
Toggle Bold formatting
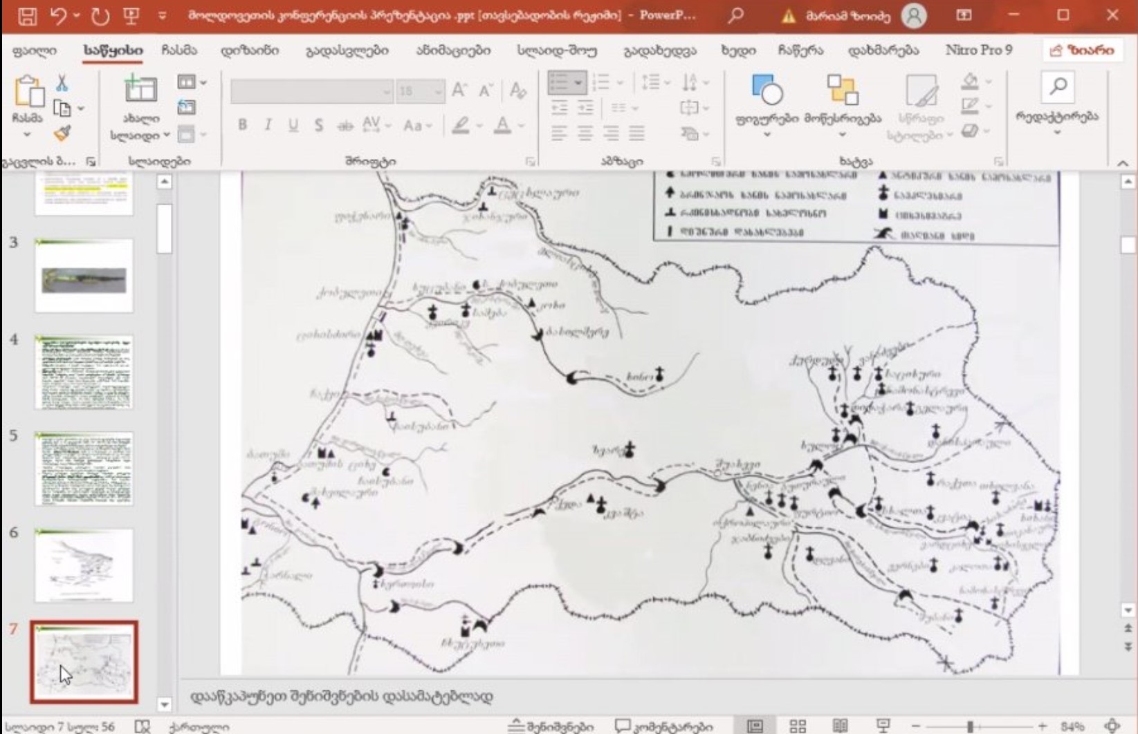[242, 125]
